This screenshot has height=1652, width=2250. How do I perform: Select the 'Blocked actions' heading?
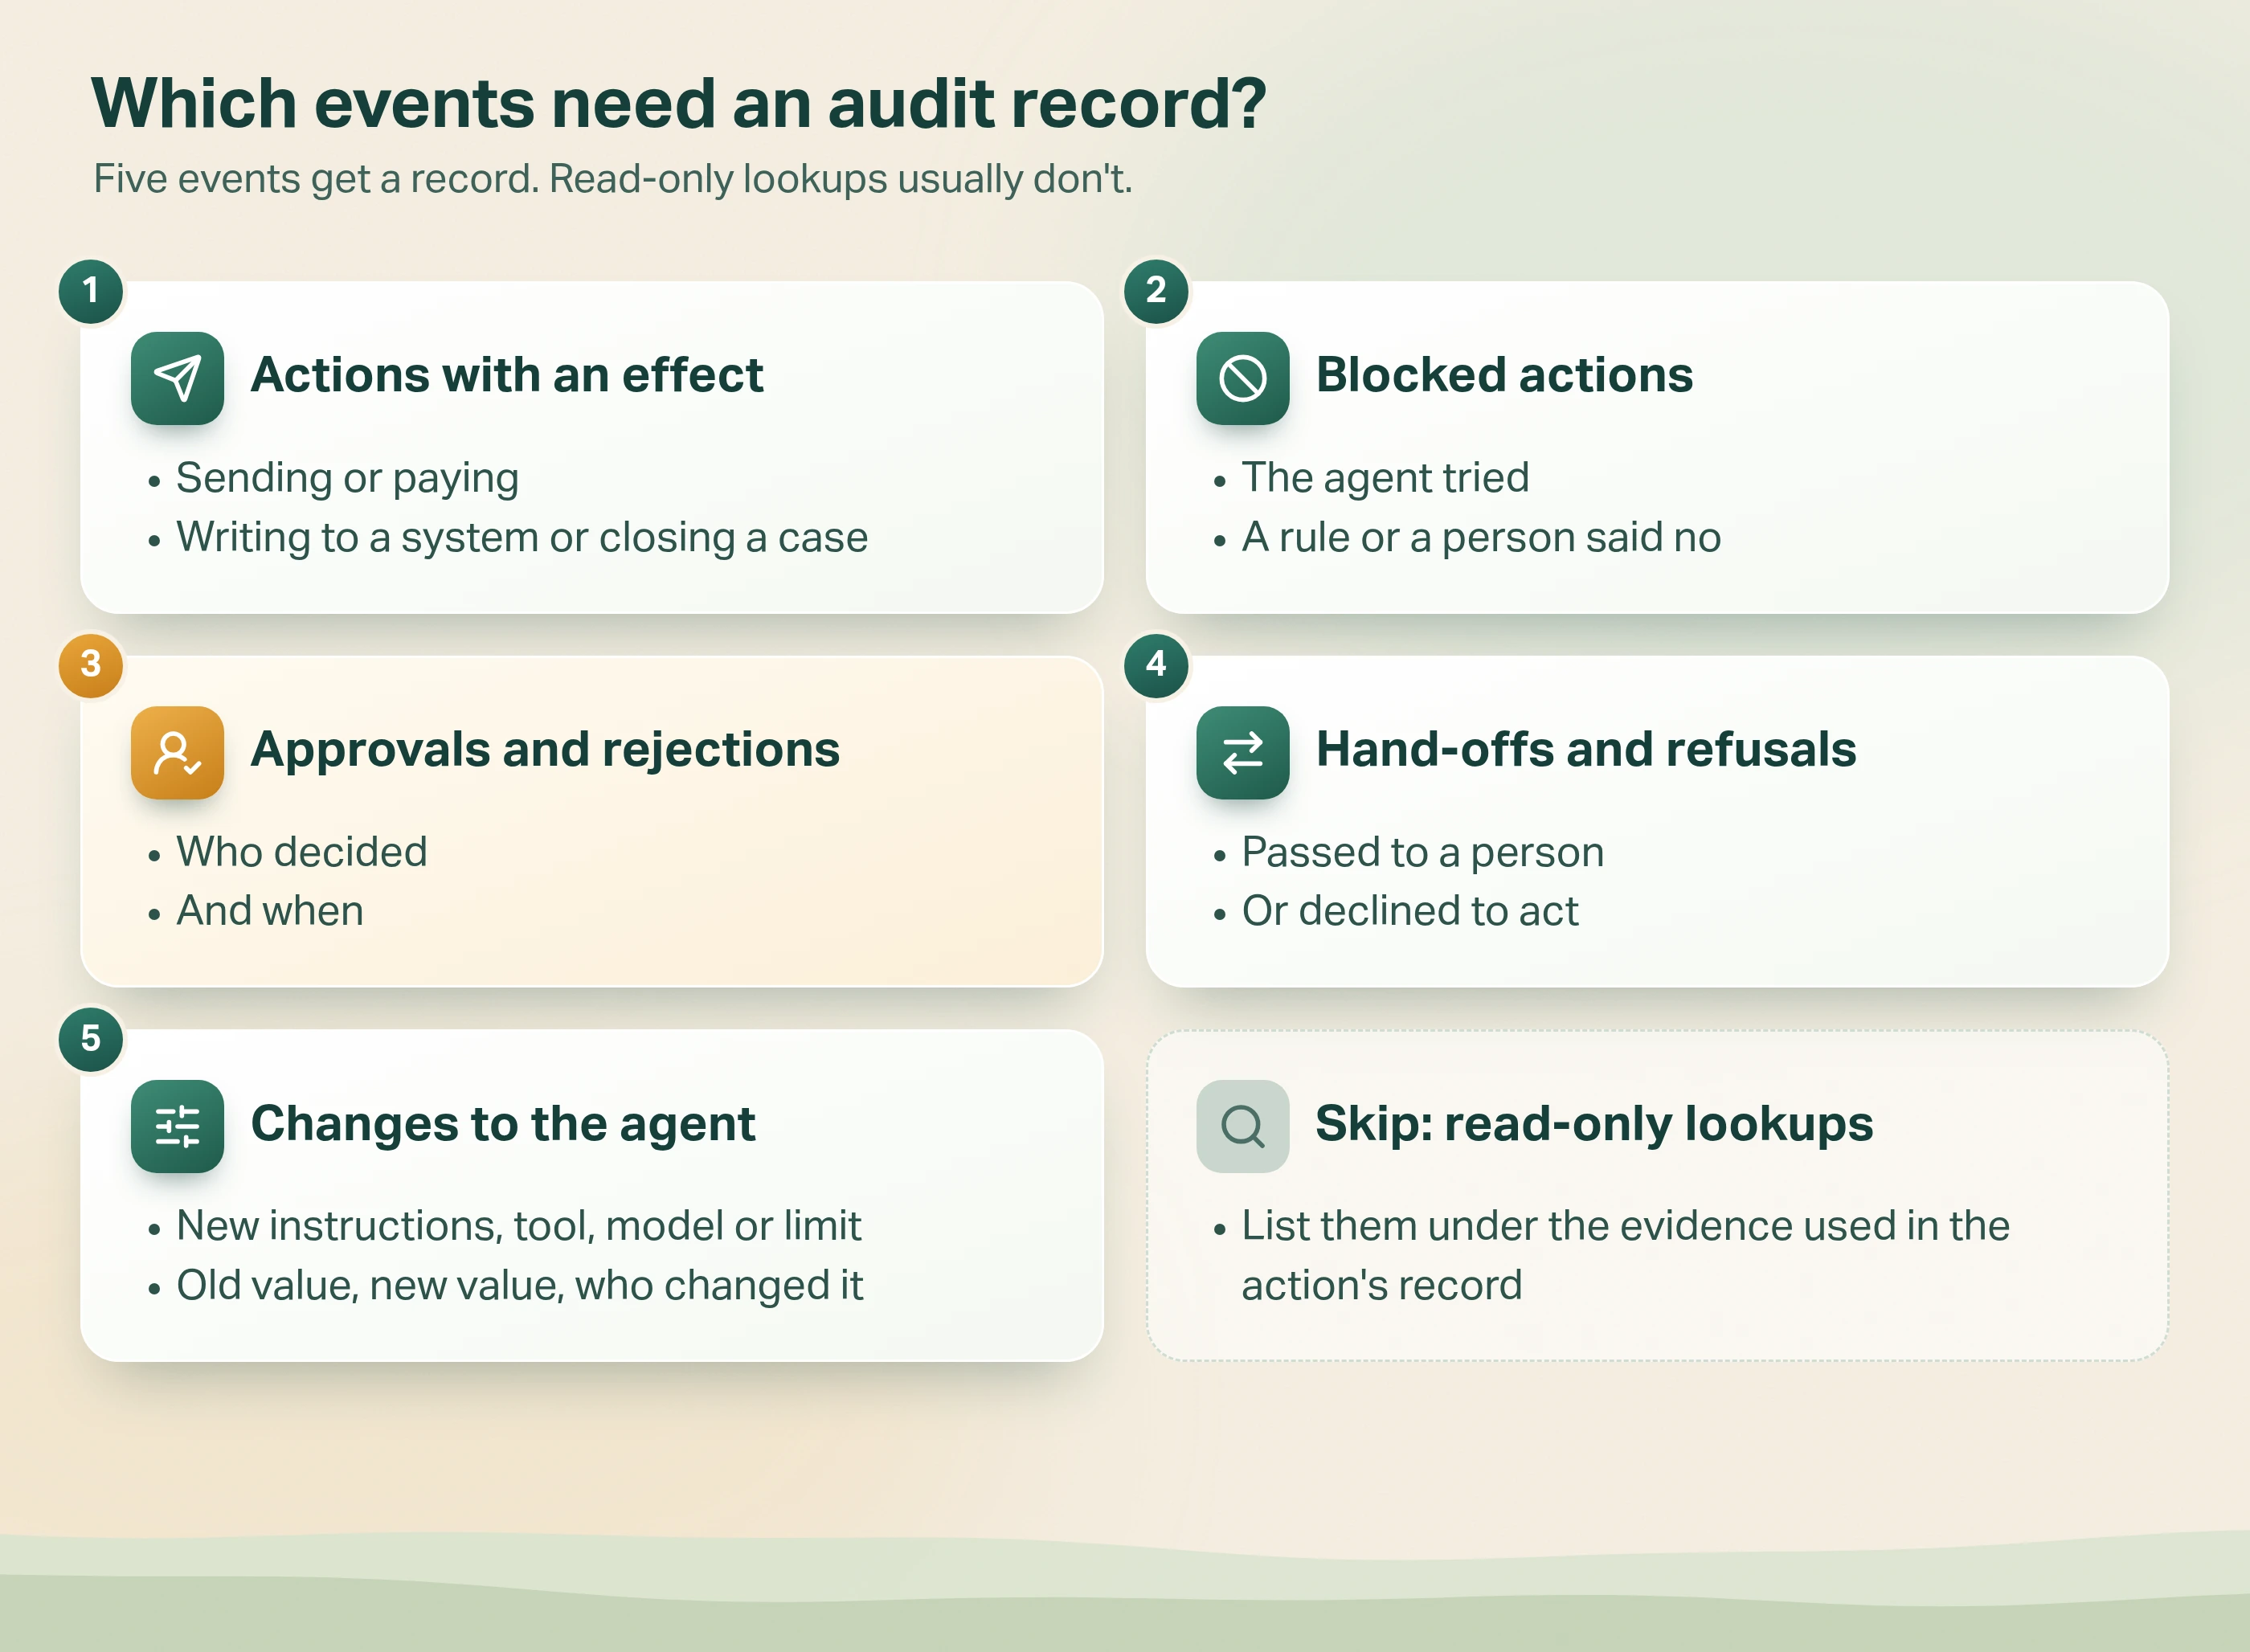[1504, 376]
